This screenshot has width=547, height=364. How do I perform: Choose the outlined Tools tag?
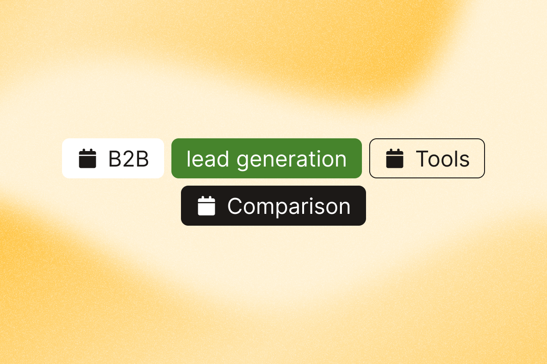coord(427,158)
